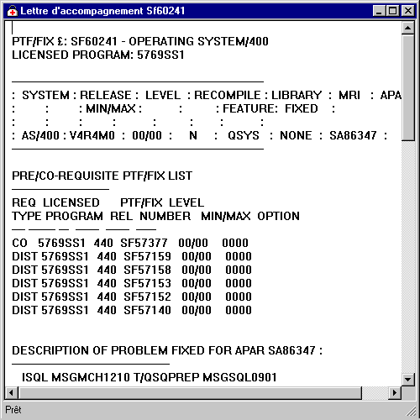Screen dimensions: 420x420
Task: Click the 'SA86347' value in system table
Action: click(x=353, y=135)
